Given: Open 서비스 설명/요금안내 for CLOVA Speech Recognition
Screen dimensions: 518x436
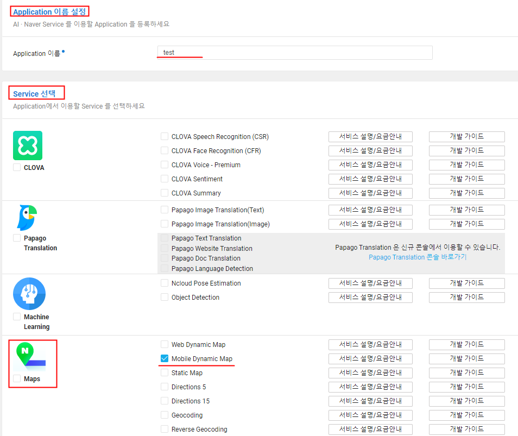Looking at the screenshot, I should pyautogui.click(x=370, y=136).
